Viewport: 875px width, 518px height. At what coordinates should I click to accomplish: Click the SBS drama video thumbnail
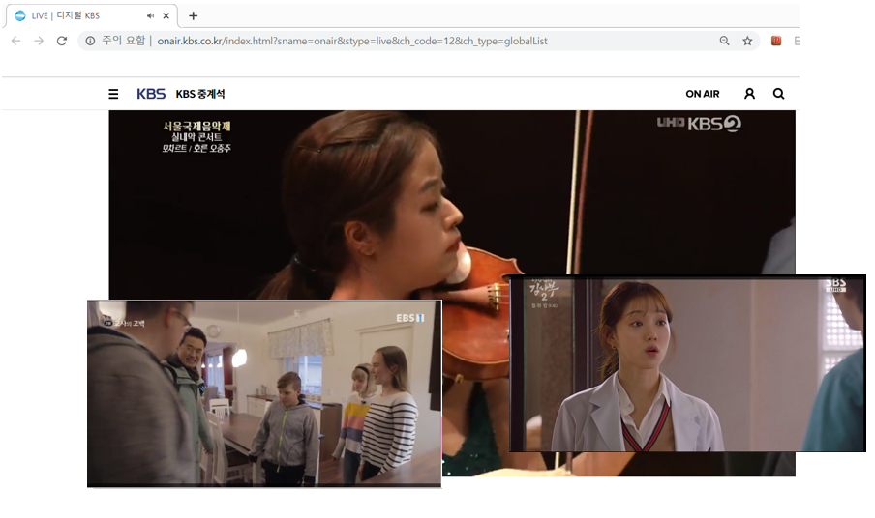click(x=687, y=363)
